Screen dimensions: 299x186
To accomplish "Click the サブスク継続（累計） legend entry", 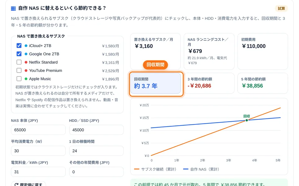I will (x=155, y=169).
